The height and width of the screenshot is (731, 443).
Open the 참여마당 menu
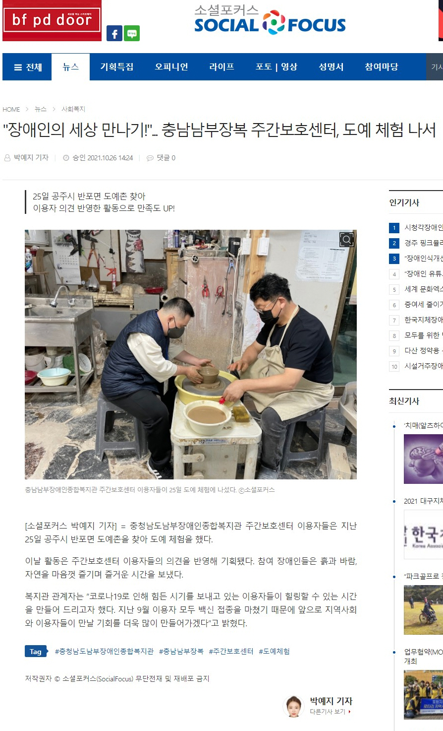click(382, 67)
